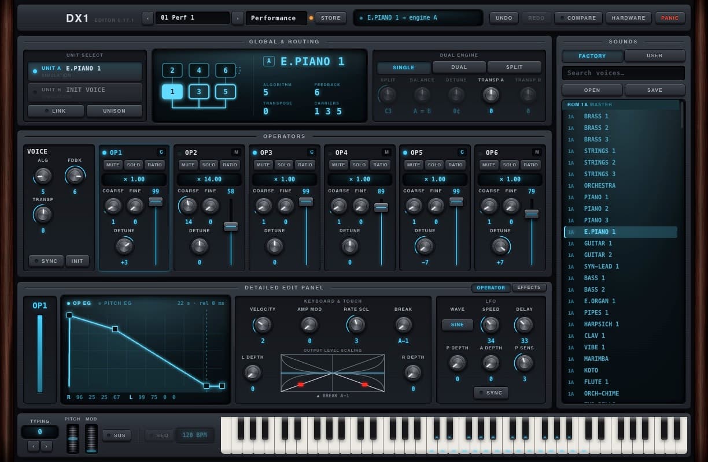708x462 pixels.
Task: Select algorithm operator box 6
Action: [x=226, y=70]
